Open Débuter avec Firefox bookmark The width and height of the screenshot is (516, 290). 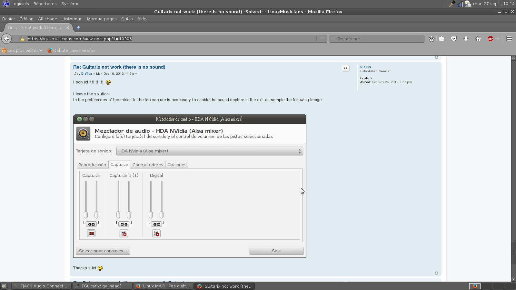[x=71, y=50]
